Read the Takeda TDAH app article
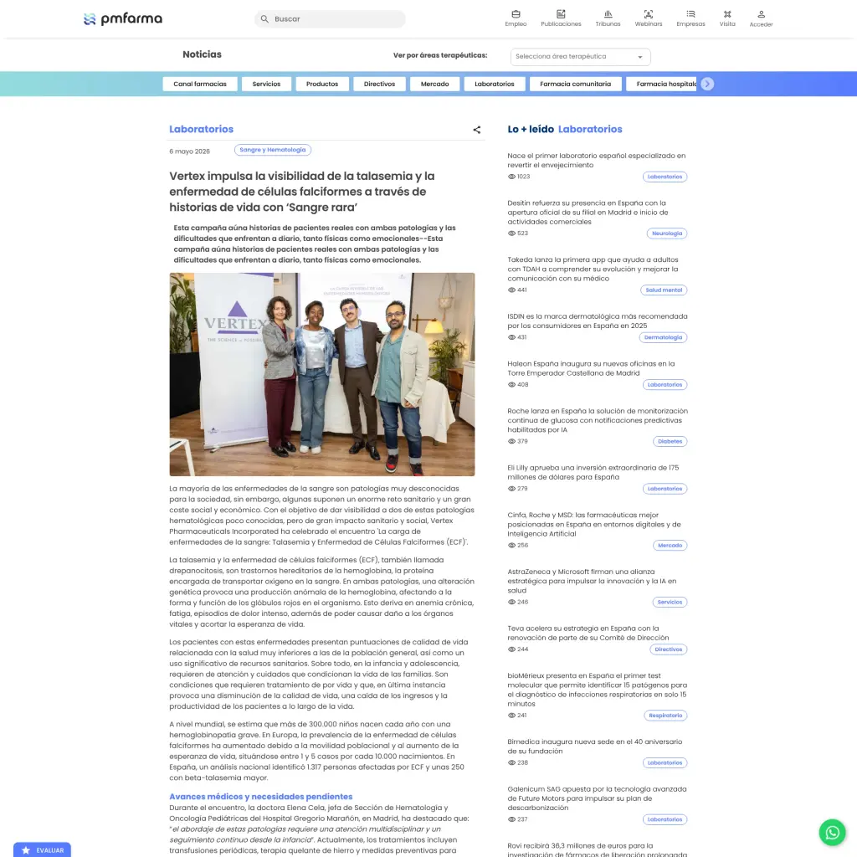The image size is (857, 857). click(x=593, y=269)
